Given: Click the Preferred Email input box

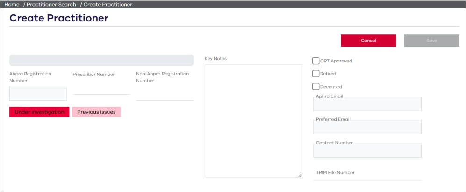Looking at the screenshot, I should tap(367, 127).
